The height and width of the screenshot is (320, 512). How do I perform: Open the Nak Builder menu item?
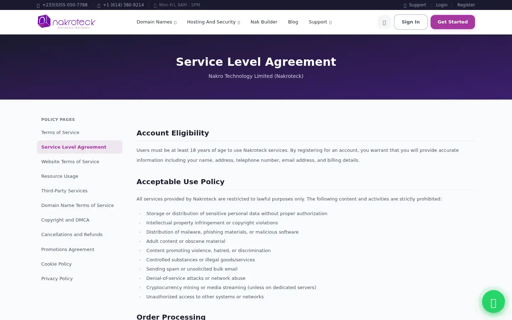264,22
